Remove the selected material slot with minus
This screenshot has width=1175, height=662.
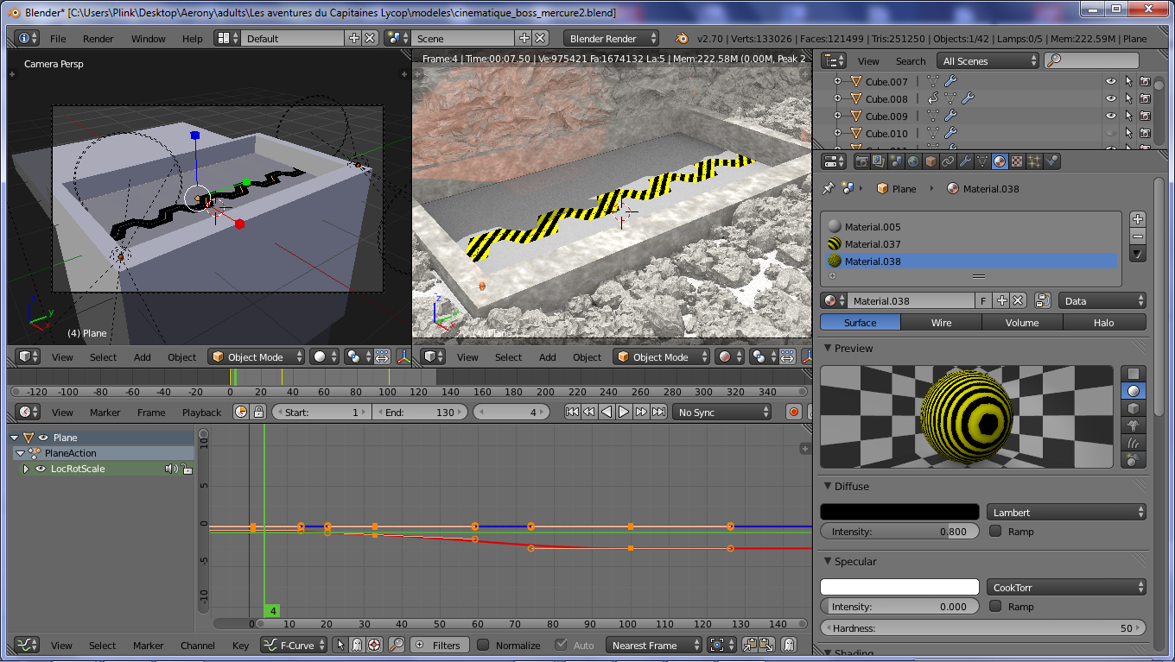pyautogui.click(x=1138, y=236)
